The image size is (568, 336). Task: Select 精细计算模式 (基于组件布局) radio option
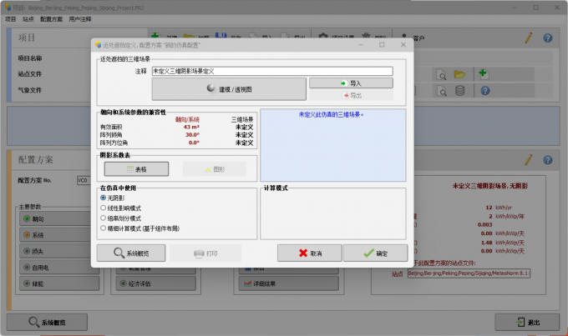(104, 228)
